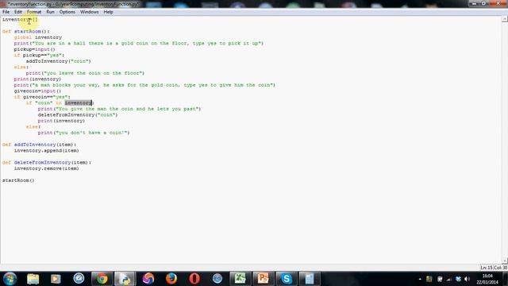Image resolution: width=508 pixels, height=286 pixels.
Task: Click the addToInventory("coin") call
Action: point(58,61)
